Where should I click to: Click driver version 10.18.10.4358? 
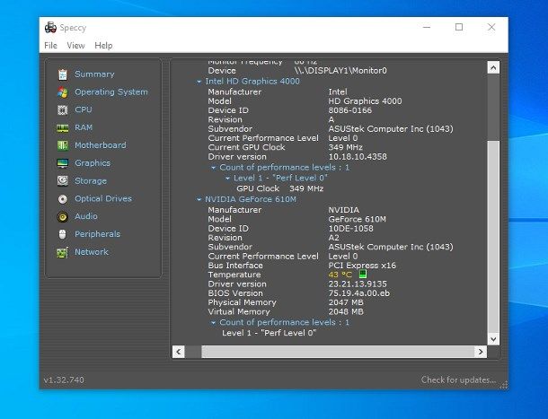[x=358, y=156]
